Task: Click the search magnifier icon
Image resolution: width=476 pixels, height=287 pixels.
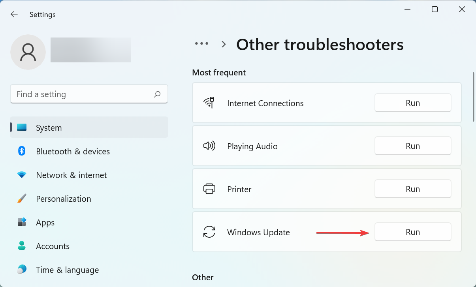Action: coord(157,94)
